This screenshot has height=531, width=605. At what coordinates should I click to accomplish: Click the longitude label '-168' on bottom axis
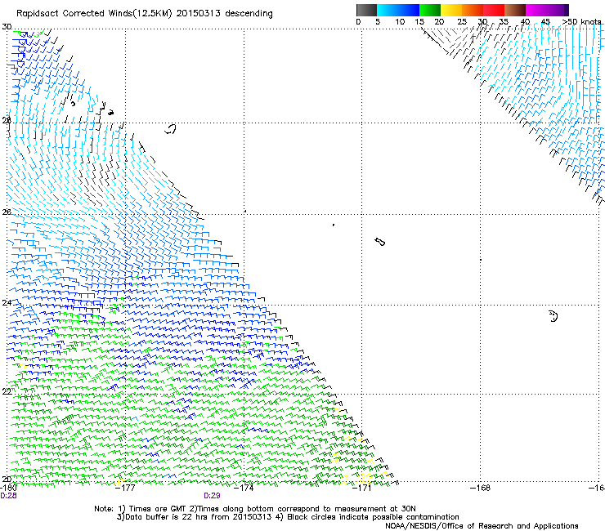pyautogui.click(x=481, y=488)
